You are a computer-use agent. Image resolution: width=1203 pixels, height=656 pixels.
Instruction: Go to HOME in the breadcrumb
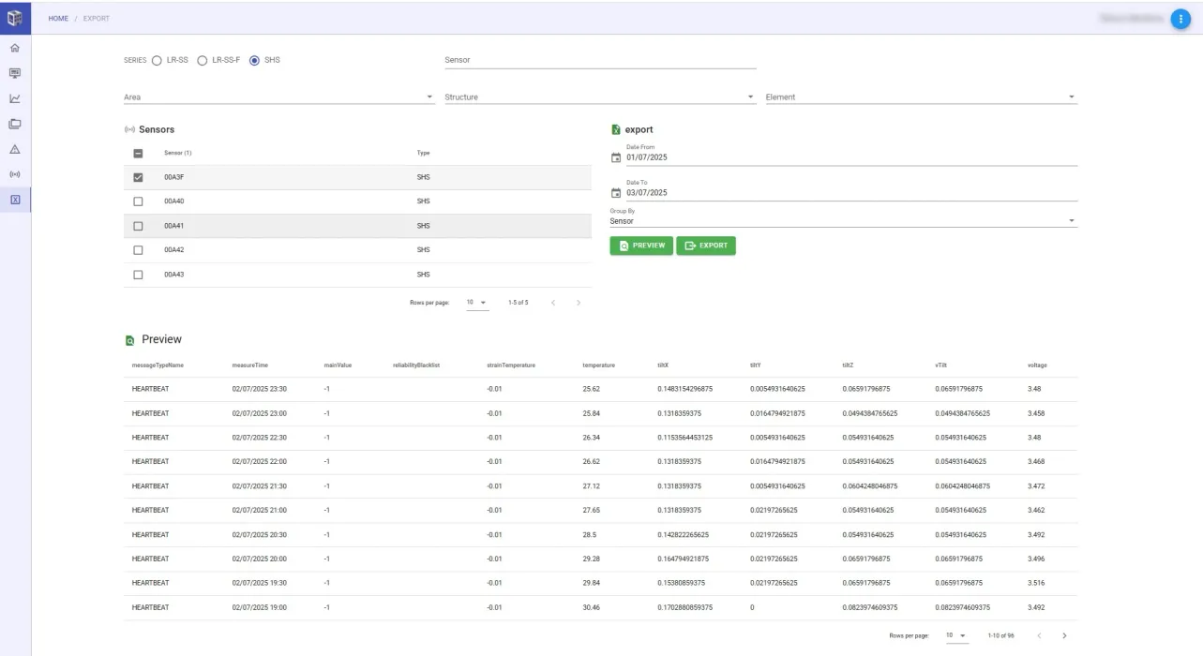point(58,19)
